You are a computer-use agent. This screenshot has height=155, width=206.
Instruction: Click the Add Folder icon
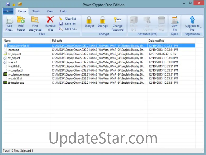point(21,20)
